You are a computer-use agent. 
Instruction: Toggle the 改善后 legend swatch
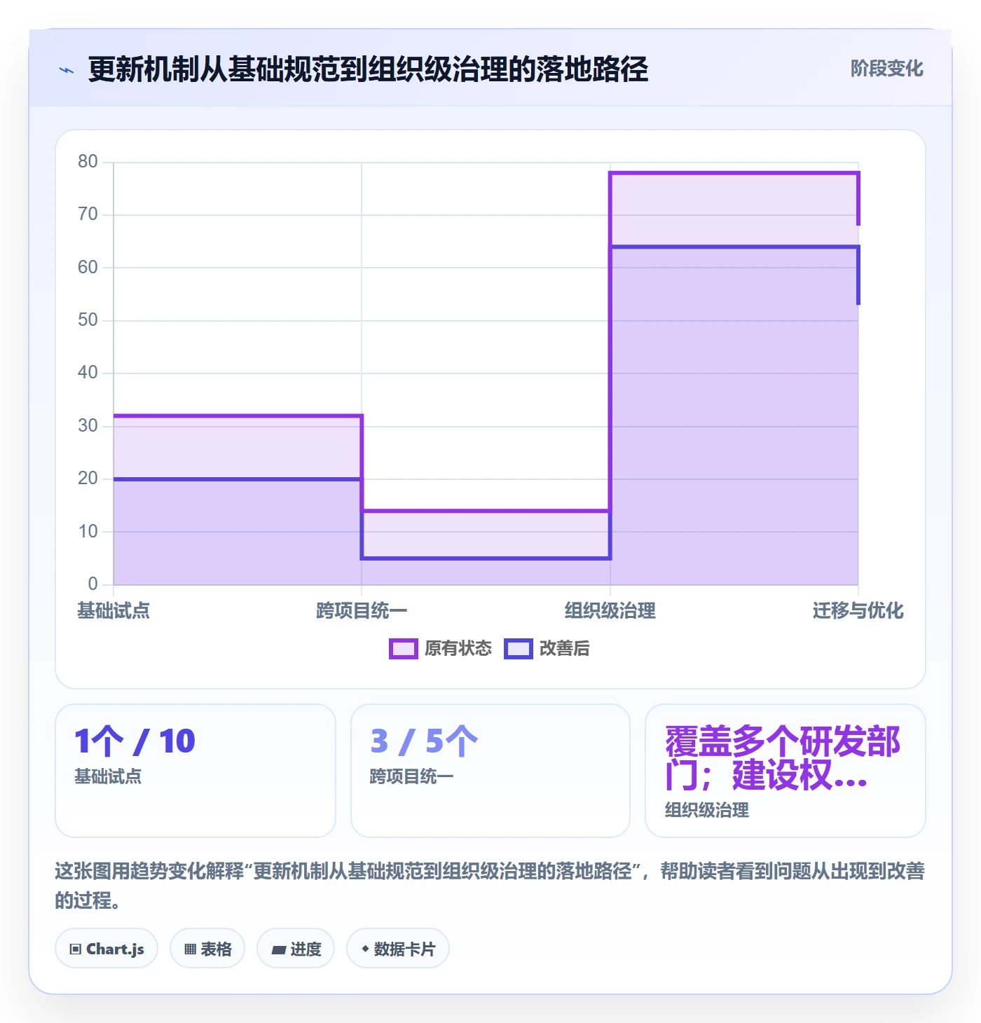tap(519, 649)
